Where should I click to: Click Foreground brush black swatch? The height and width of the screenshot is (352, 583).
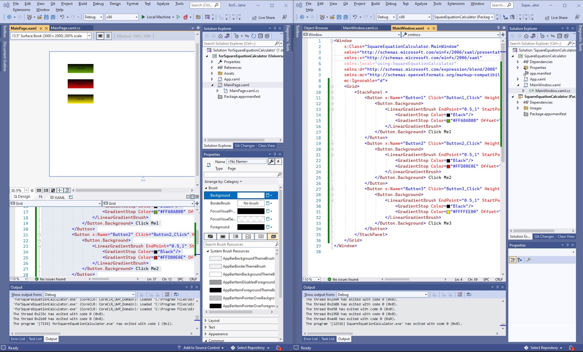click(251, 227)
